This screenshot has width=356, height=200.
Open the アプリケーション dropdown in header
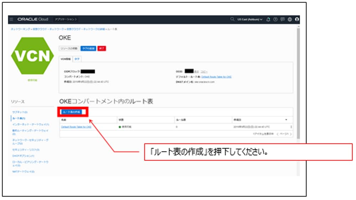(x=66, y=19)
